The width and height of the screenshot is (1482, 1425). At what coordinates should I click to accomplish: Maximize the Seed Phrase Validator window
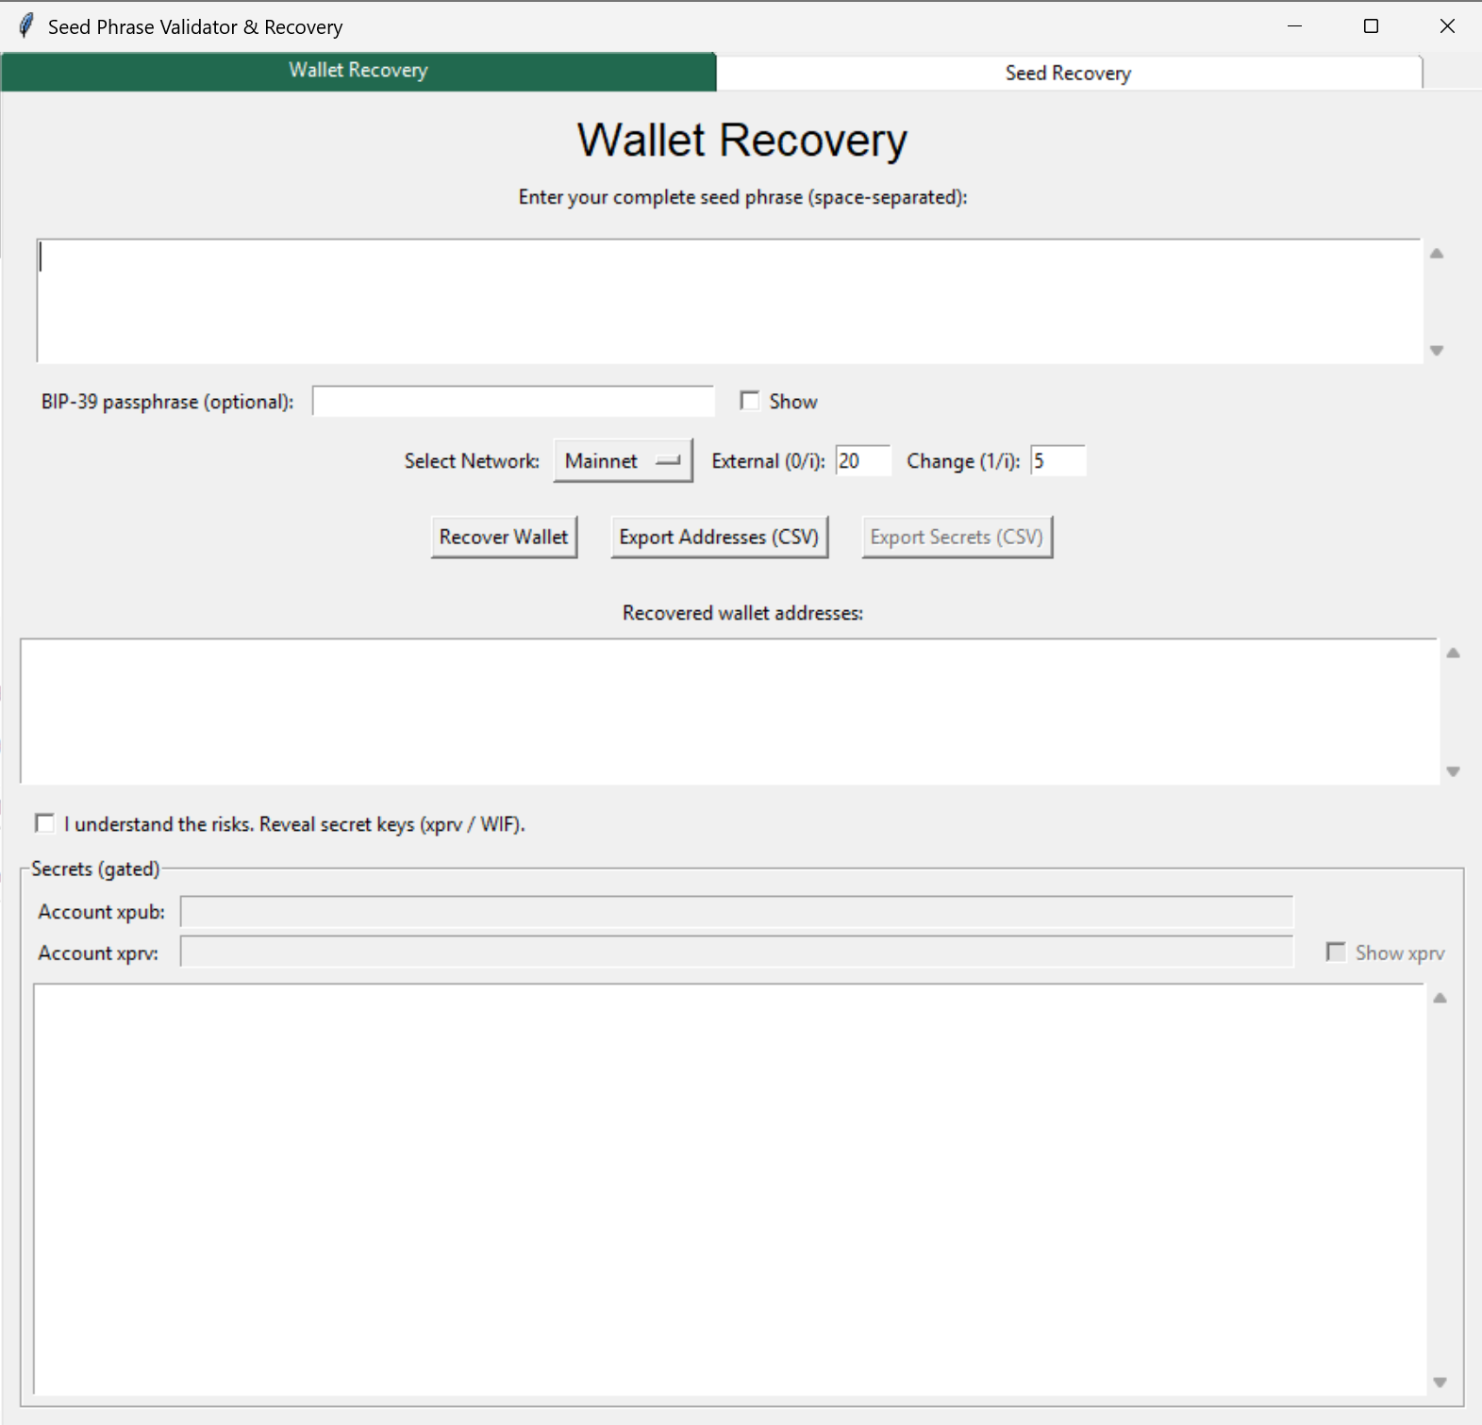coord(1371,26)
